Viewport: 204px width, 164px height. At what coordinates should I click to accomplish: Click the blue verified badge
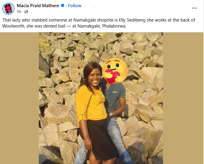coord(63,6)
